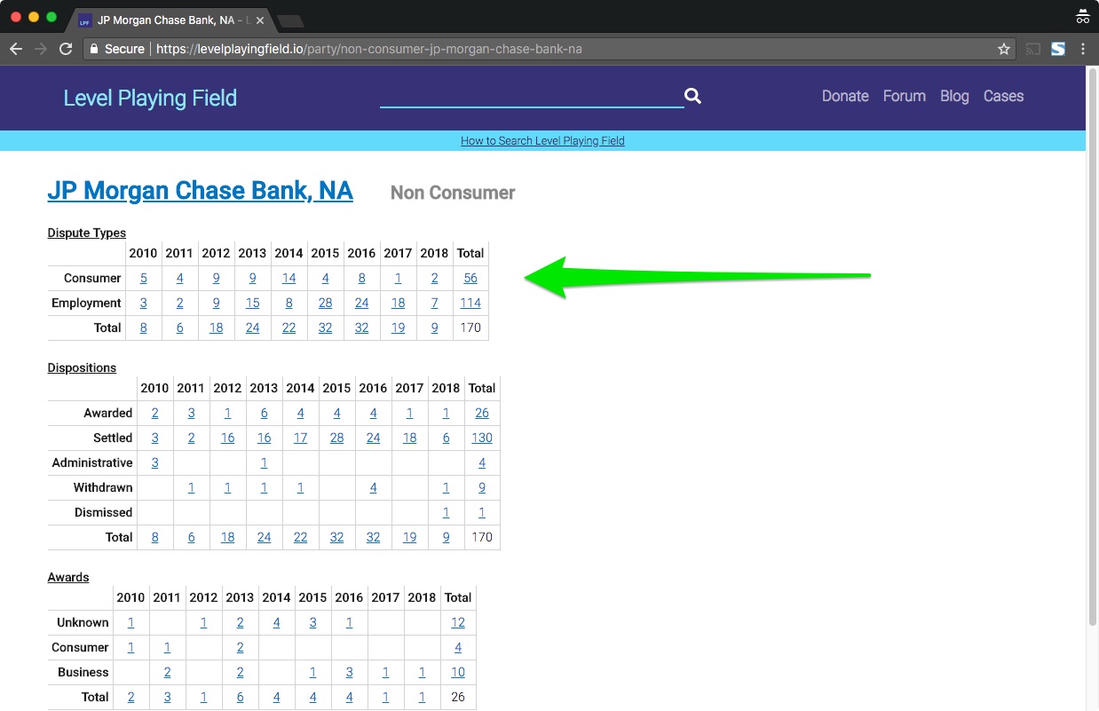Open Awarded 2013 value 6
Image resolution: width=1099 pixels, height=711 pixels.
(x=264, y=413)
